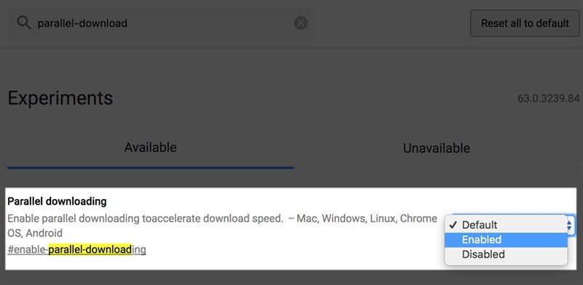Open the #enable-parallel-downloading anchor link
Screen dimensions: 583x285
(x=77, y=249)
